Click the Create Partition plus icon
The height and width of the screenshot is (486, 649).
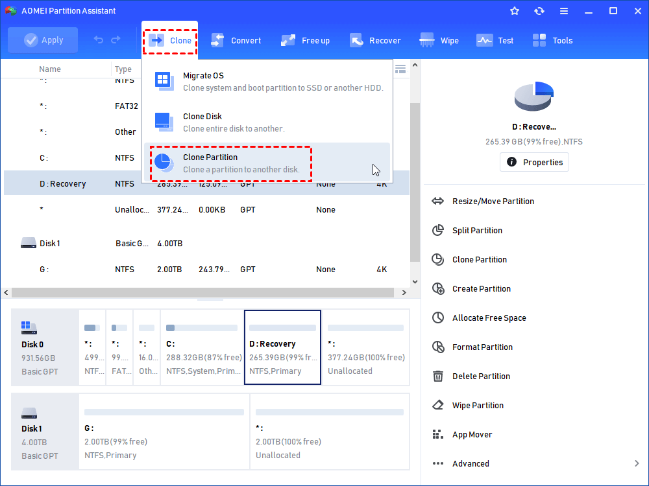438,288
